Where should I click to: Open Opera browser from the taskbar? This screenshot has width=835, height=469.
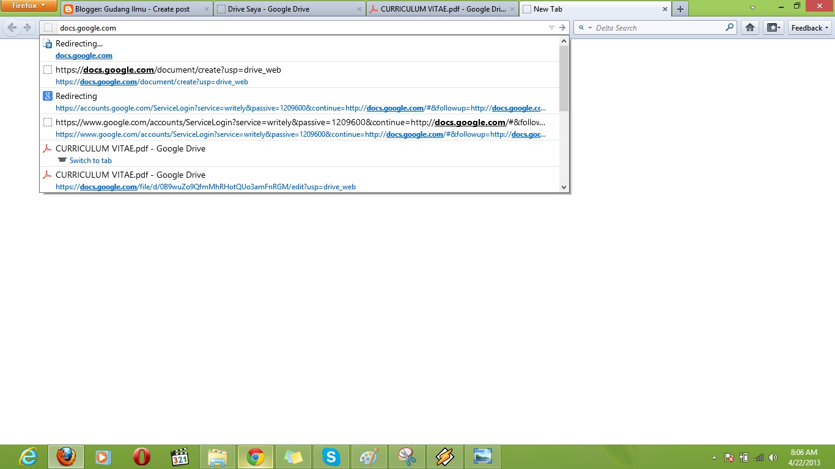(x=141, y=457)
